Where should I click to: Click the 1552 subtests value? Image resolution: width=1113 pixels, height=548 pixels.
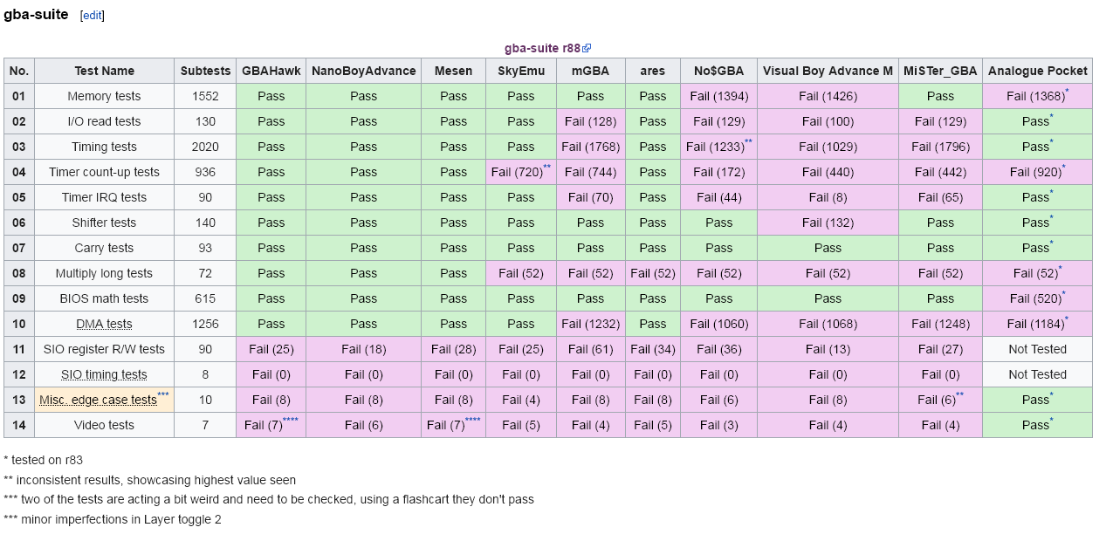coord(205,96)
